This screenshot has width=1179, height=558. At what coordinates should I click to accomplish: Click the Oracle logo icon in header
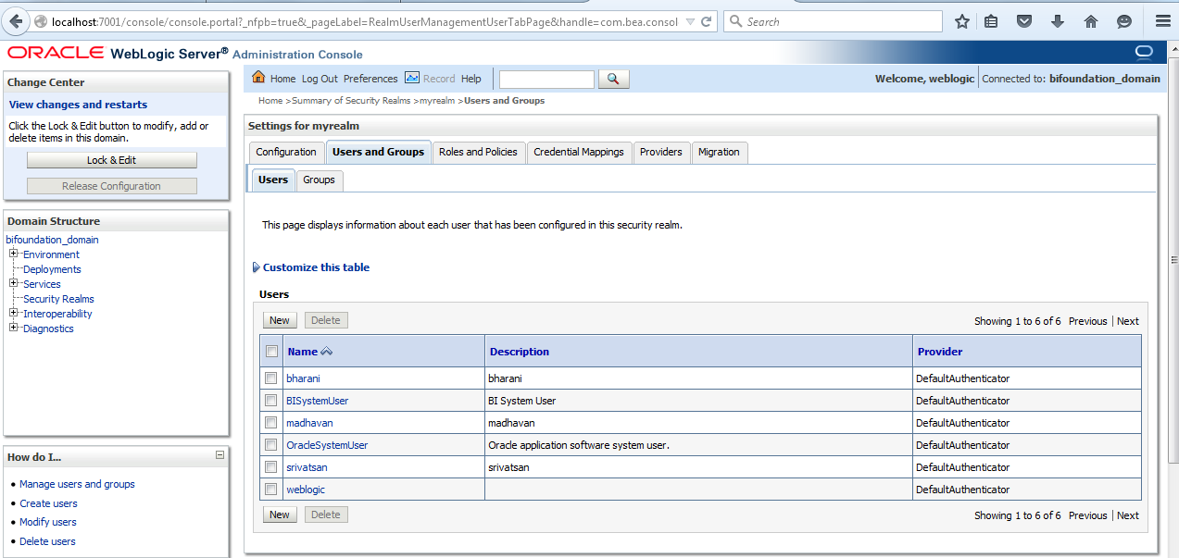[1144, 53]
